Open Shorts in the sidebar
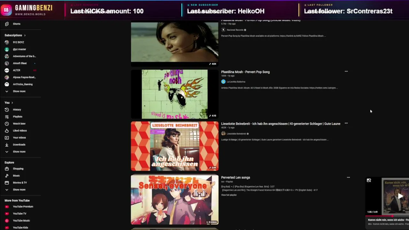 tap(17, 24)
